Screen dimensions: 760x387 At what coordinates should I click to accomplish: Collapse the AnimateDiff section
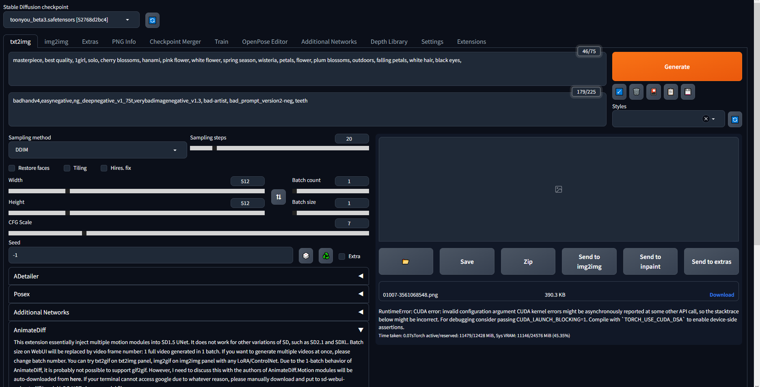tap(361, 330)
